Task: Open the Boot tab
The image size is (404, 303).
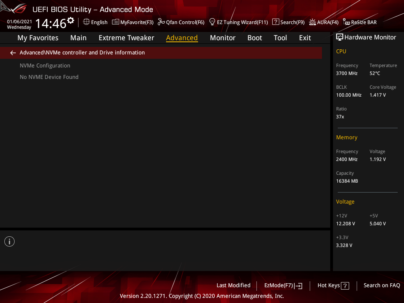Action: 254,38
